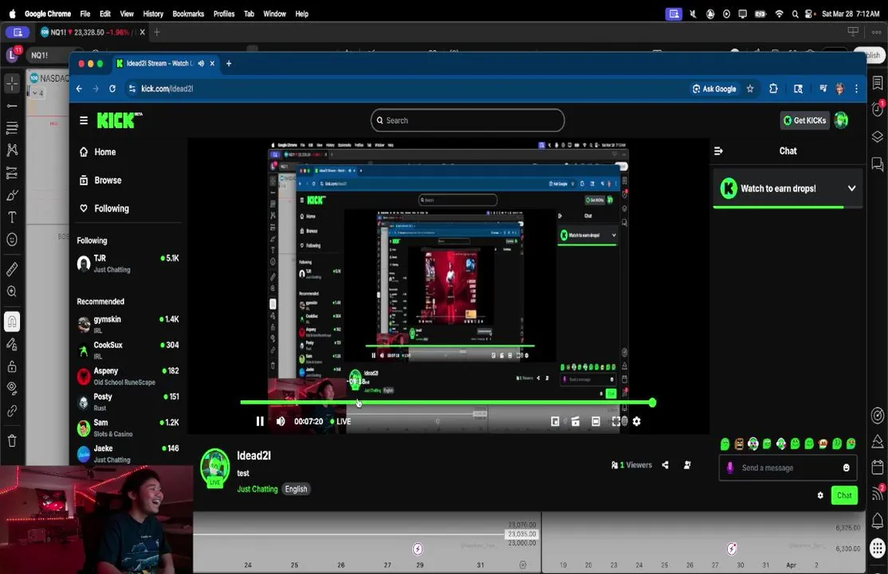
Task: Enter fullscreen mode on the video player
Action: coord(616,421)
